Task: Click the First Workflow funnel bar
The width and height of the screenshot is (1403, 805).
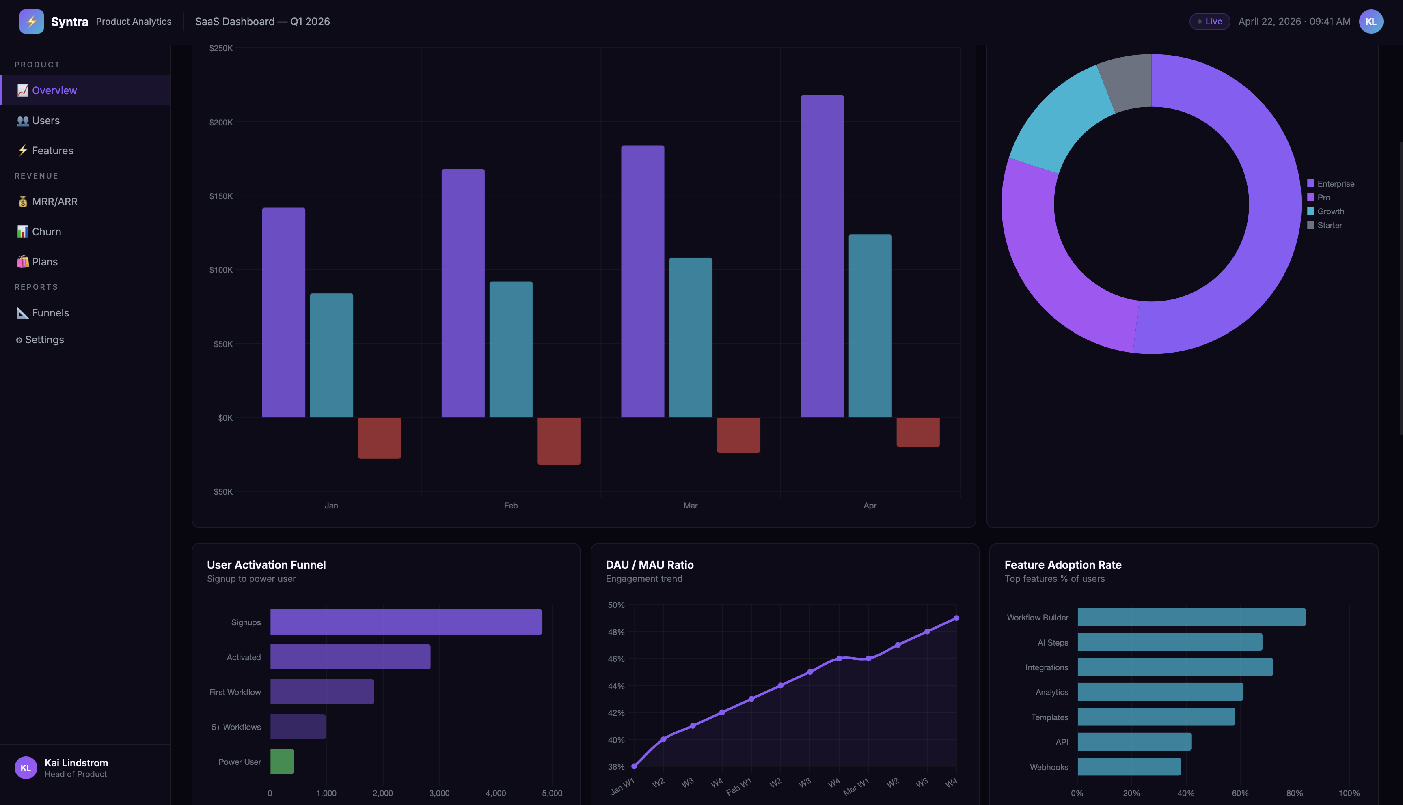Action: (322, 692)
